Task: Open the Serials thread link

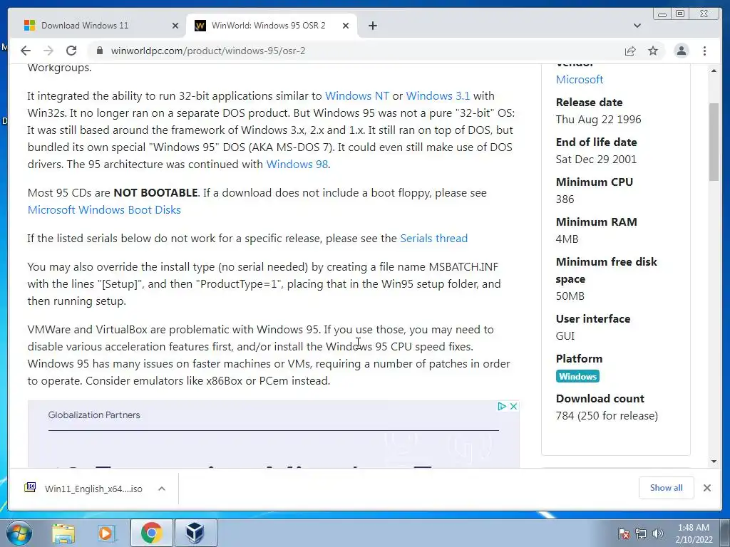Action: tap(434, 238)
